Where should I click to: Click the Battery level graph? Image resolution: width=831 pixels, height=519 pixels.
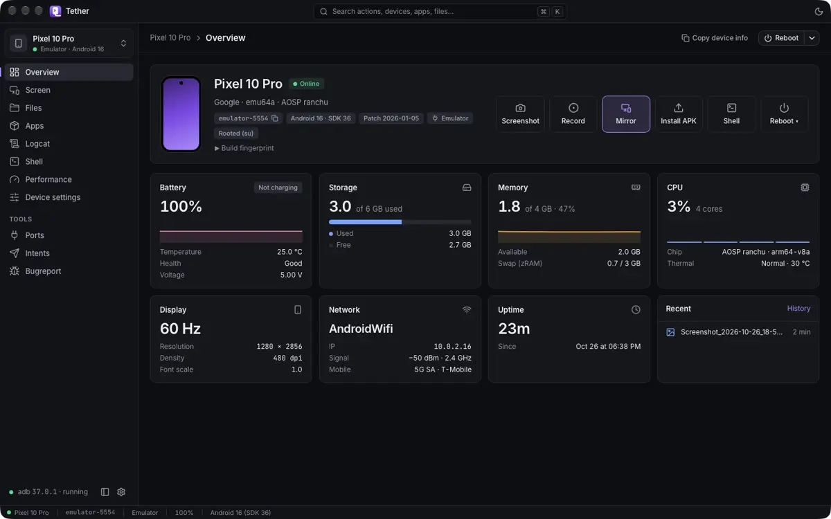tap(231, 236)
